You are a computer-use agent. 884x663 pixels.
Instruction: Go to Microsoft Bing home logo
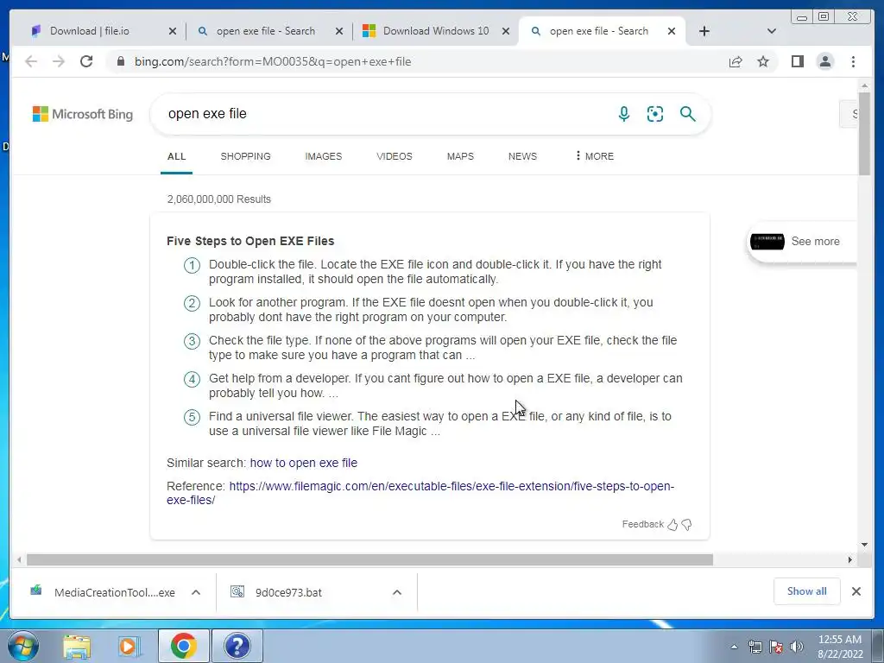click(x=83, y=114)
